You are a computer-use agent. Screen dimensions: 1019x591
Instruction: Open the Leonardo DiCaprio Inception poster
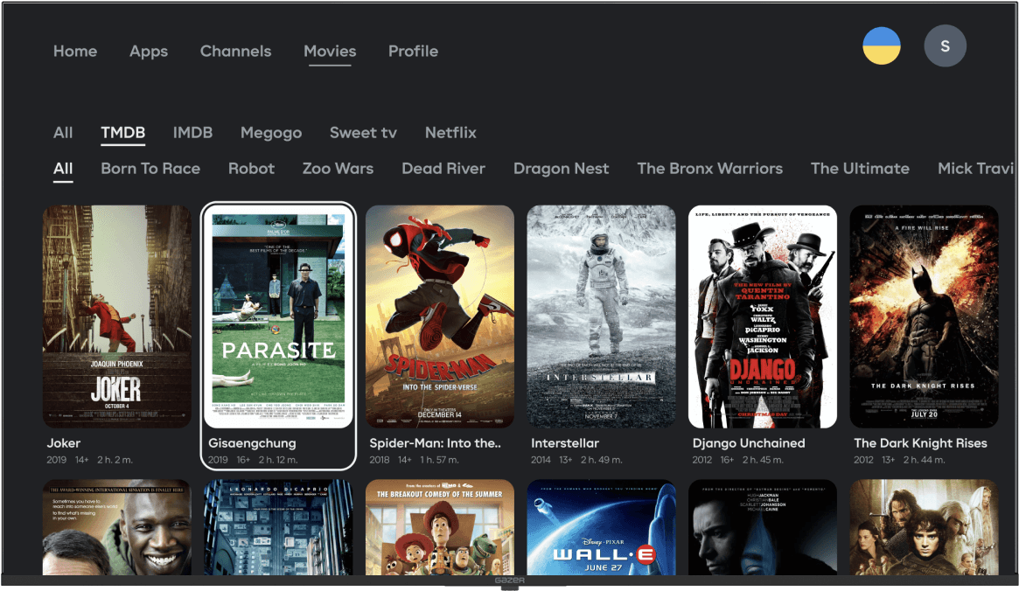click(278, 527)
